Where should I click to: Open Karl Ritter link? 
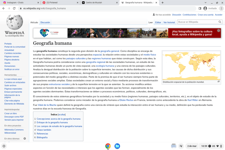point(193,100)
